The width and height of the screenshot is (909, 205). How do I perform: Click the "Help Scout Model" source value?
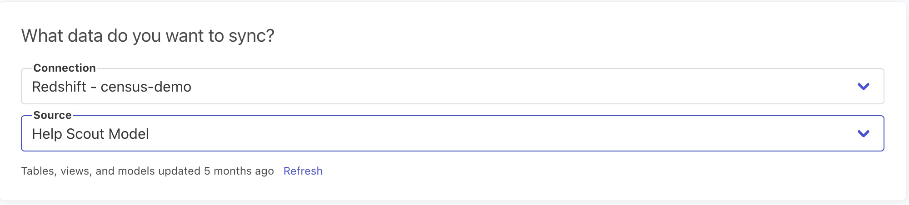[90, 134]
